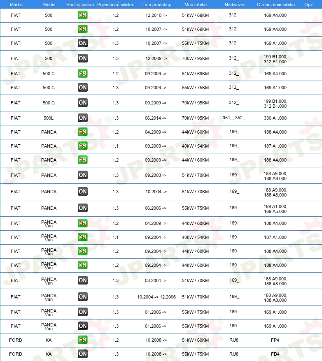Click the production dates 10.2004 -> 12.2006

(x=156, y=297)
